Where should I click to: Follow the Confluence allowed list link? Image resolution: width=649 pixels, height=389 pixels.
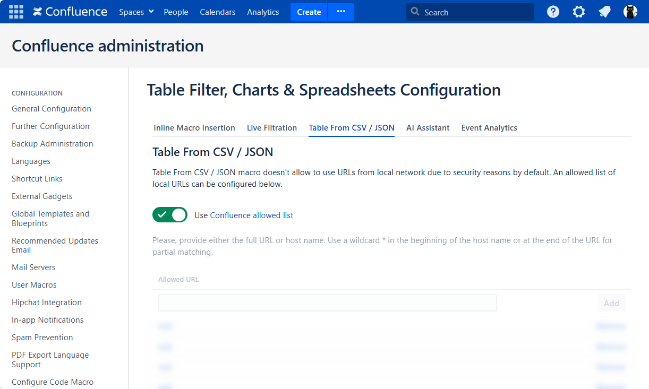[252, 215]
